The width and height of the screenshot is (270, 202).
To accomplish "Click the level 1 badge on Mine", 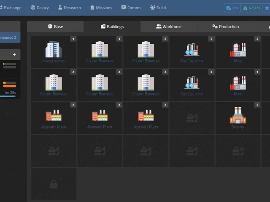I will (x=257, y=72).
